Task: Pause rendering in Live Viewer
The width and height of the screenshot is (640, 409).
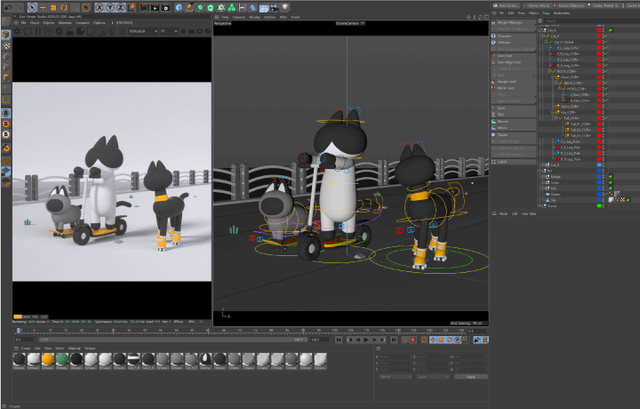Action: (38, 31)
